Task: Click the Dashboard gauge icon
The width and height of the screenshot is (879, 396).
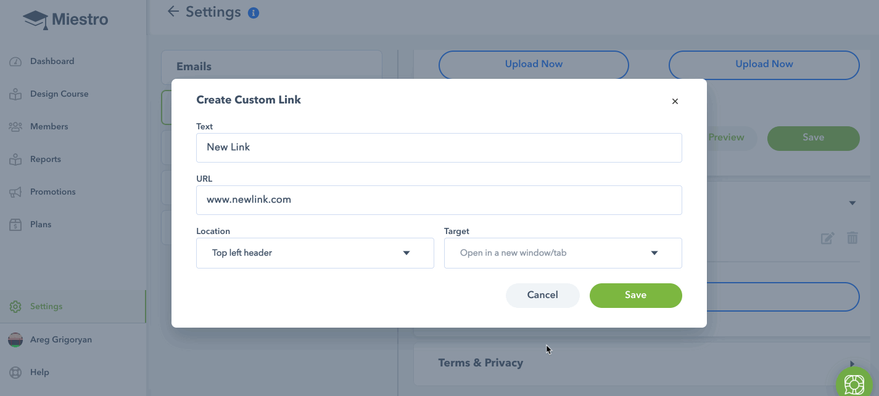Action: click(15, 62)
